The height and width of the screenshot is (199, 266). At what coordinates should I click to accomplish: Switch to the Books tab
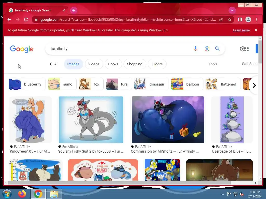pyautogui.click(x=113, y=64)
